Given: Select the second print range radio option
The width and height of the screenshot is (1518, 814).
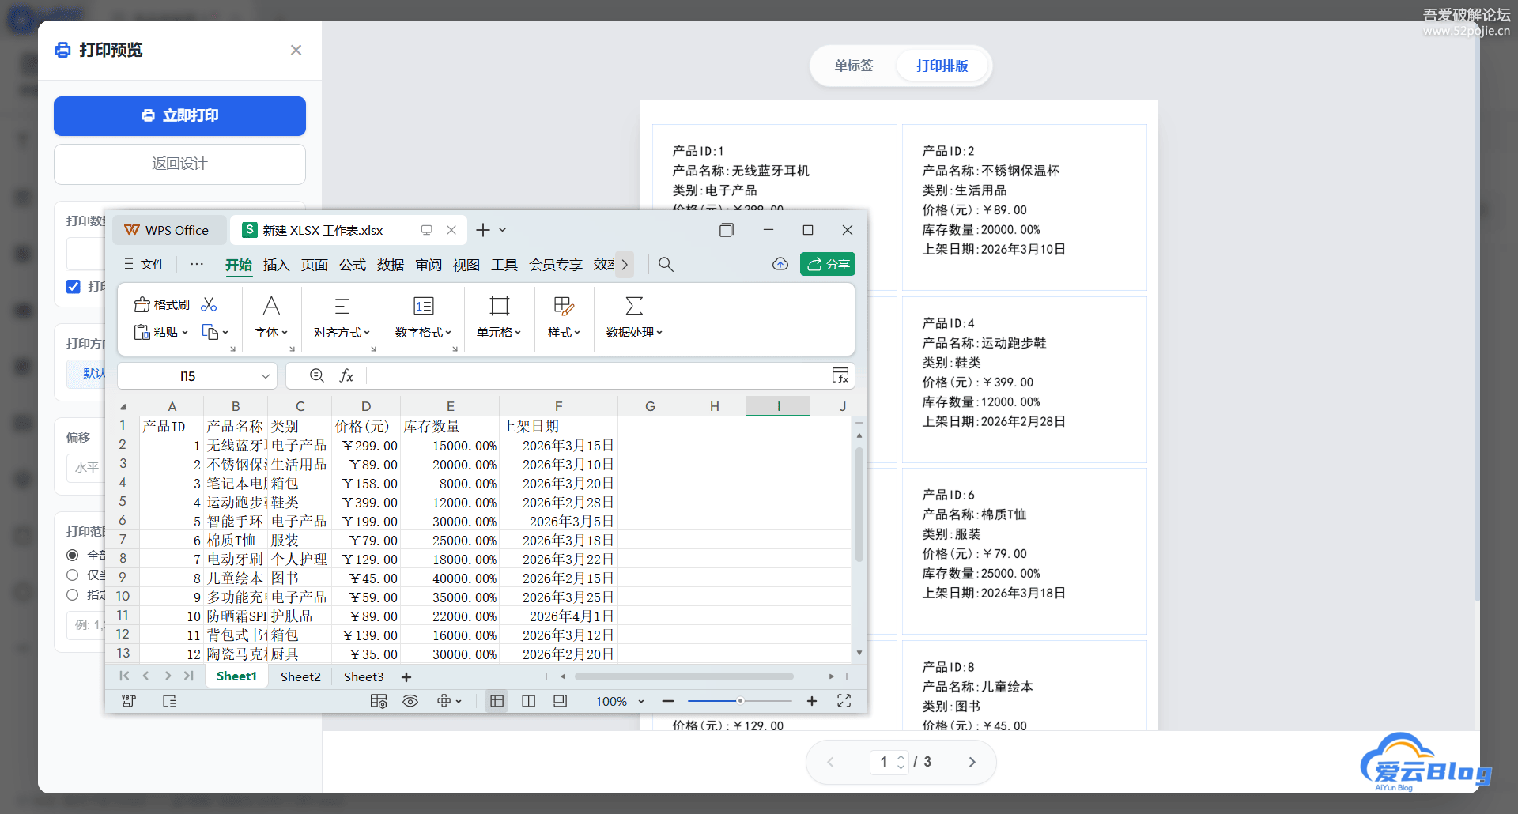Looking at the screenshot, I should [x=73, y=575].
